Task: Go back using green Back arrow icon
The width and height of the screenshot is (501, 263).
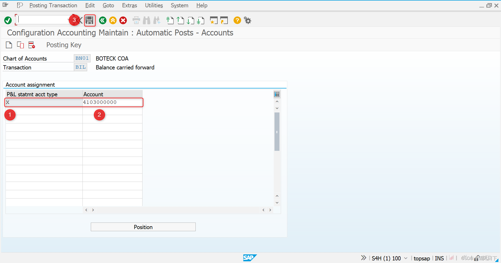Action: point(103,20)
